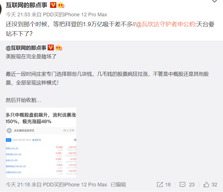Click the crown membership badge at the top
This screenshot has height=192, width=223.
click(61, 5)
